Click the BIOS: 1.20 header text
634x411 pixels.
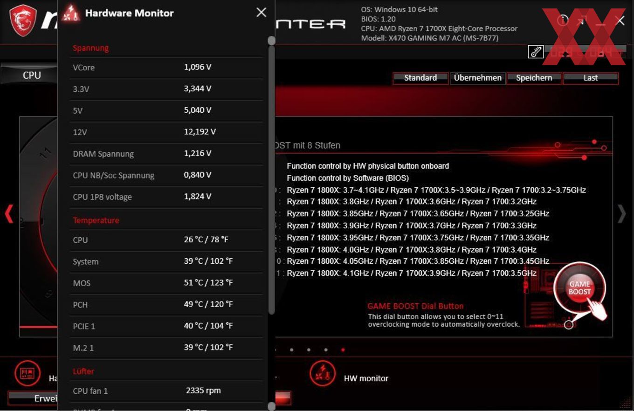(378, 19)
